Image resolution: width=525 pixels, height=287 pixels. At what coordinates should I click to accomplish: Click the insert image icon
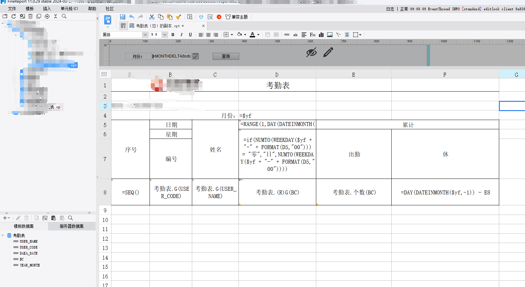click(330, 35)
